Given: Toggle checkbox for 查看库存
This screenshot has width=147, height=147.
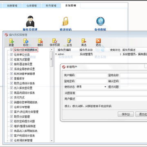Looking at the screenshot, I should pos(11,78).
